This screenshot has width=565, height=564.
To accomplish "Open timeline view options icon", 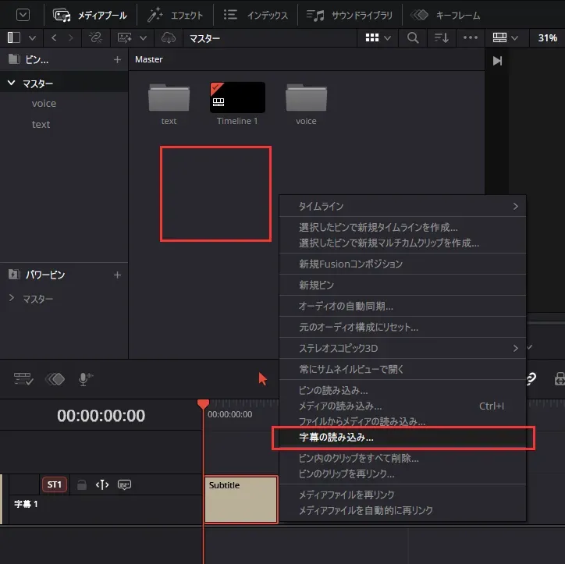I will point(23,379).
